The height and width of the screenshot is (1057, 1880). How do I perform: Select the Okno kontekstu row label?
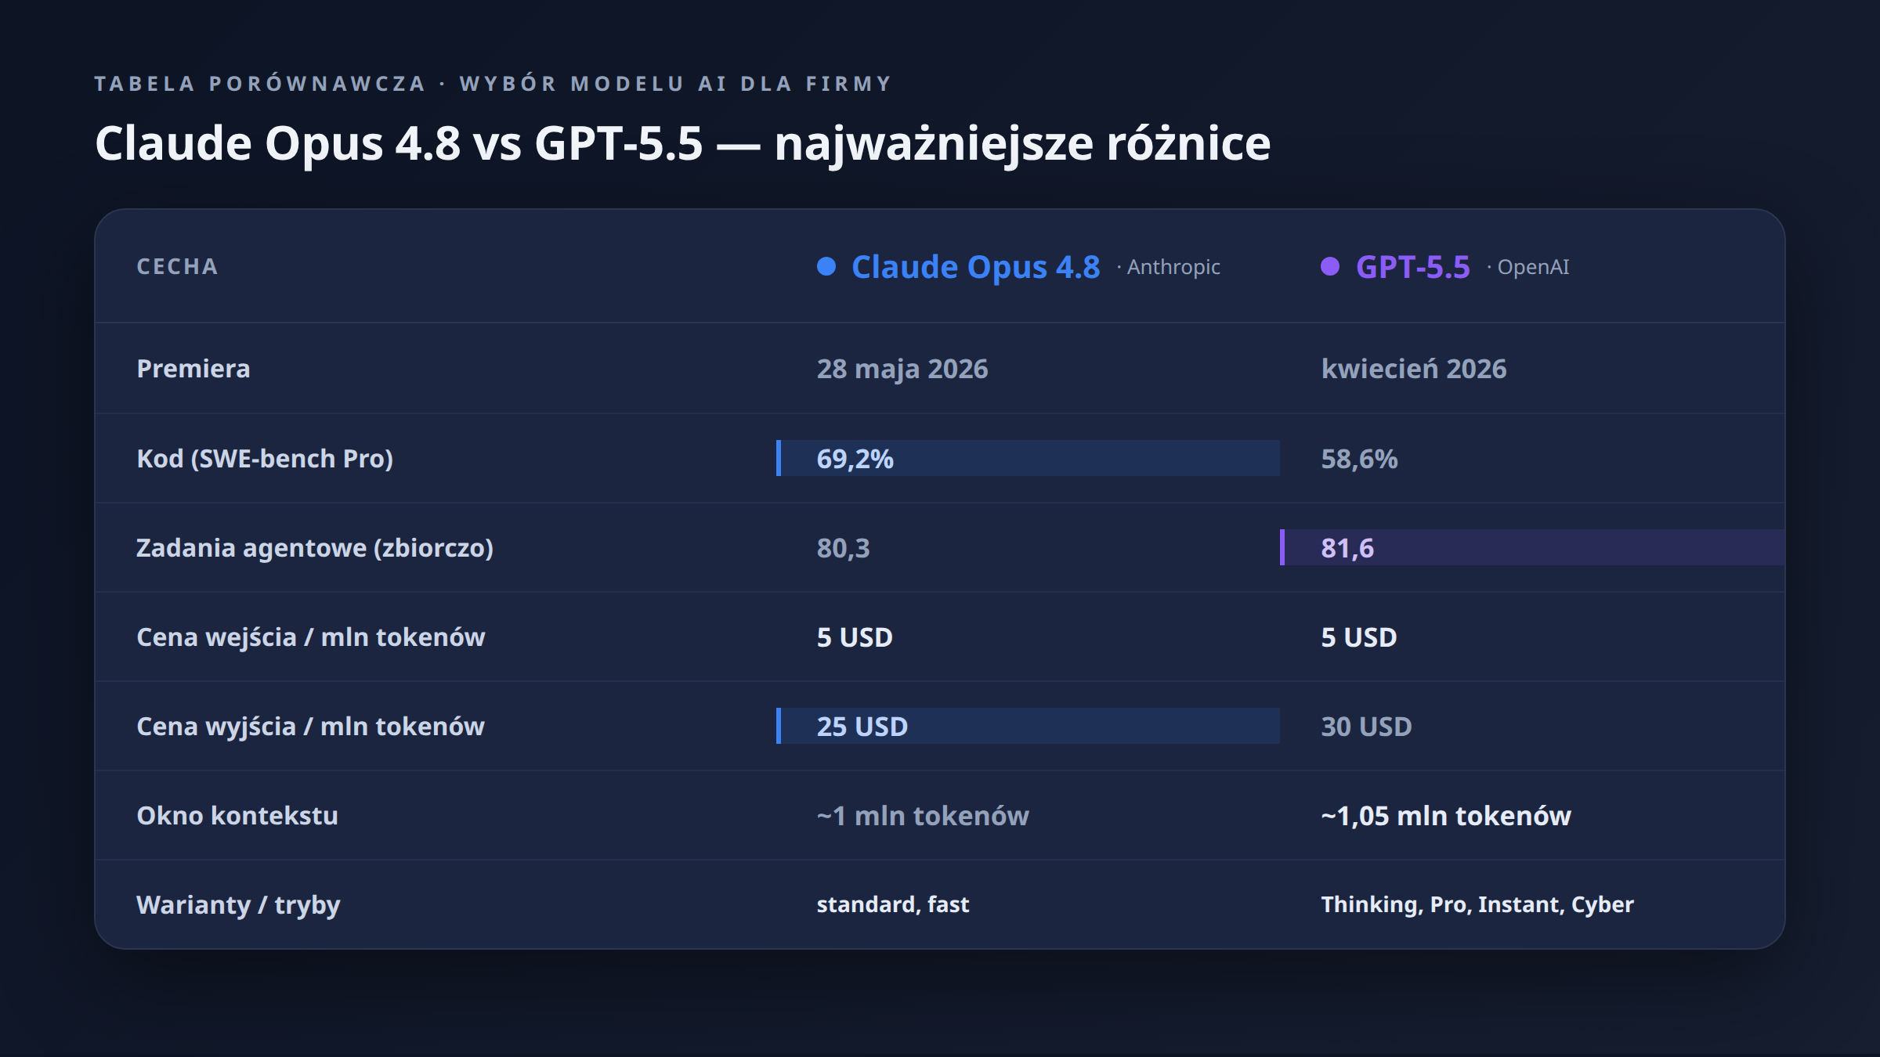[x=237, y=815]
